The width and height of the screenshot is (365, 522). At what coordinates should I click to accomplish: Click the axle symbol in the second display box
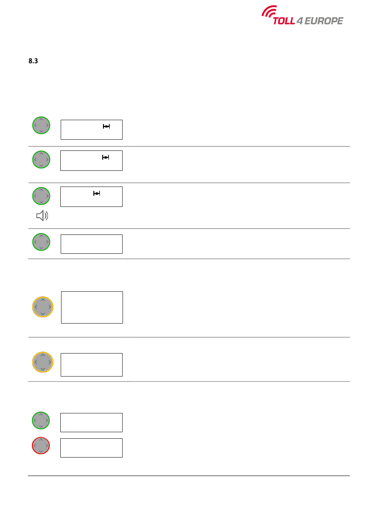coord(106,157)
